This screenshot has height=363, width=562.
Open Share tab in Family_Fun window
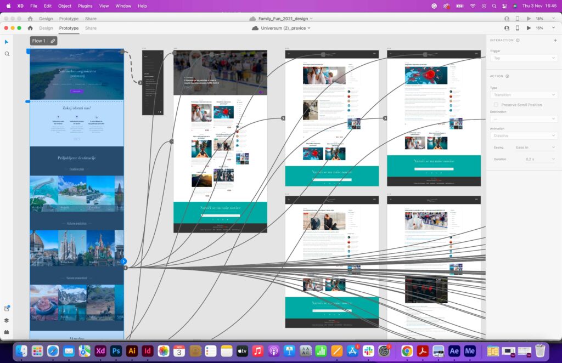[x=91, y=19]
